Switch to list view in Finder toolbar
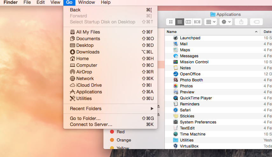This screenshot has height=157, width=272. coord(179,22)
